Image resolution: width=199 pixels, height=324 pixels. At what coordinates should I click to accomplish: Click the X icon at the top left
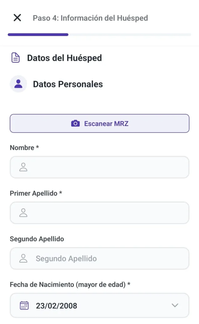17,18
